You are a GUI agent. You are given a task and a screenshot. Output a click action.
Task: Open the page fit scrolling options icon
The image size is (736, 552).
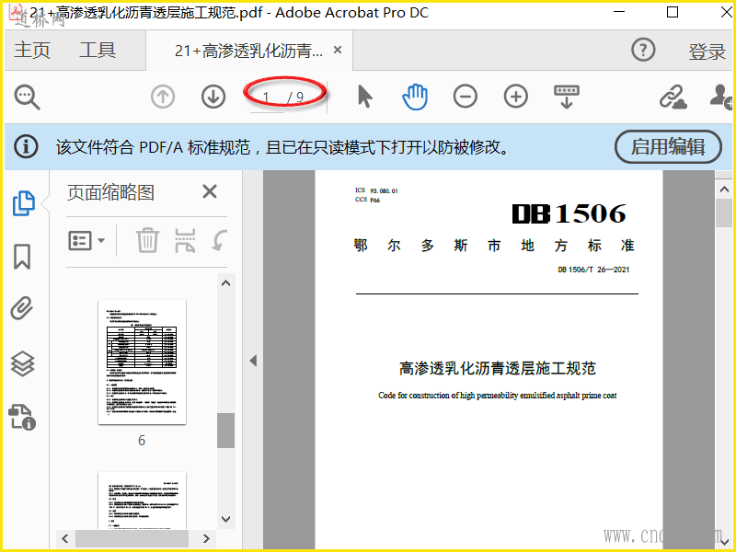pos(567,97)
